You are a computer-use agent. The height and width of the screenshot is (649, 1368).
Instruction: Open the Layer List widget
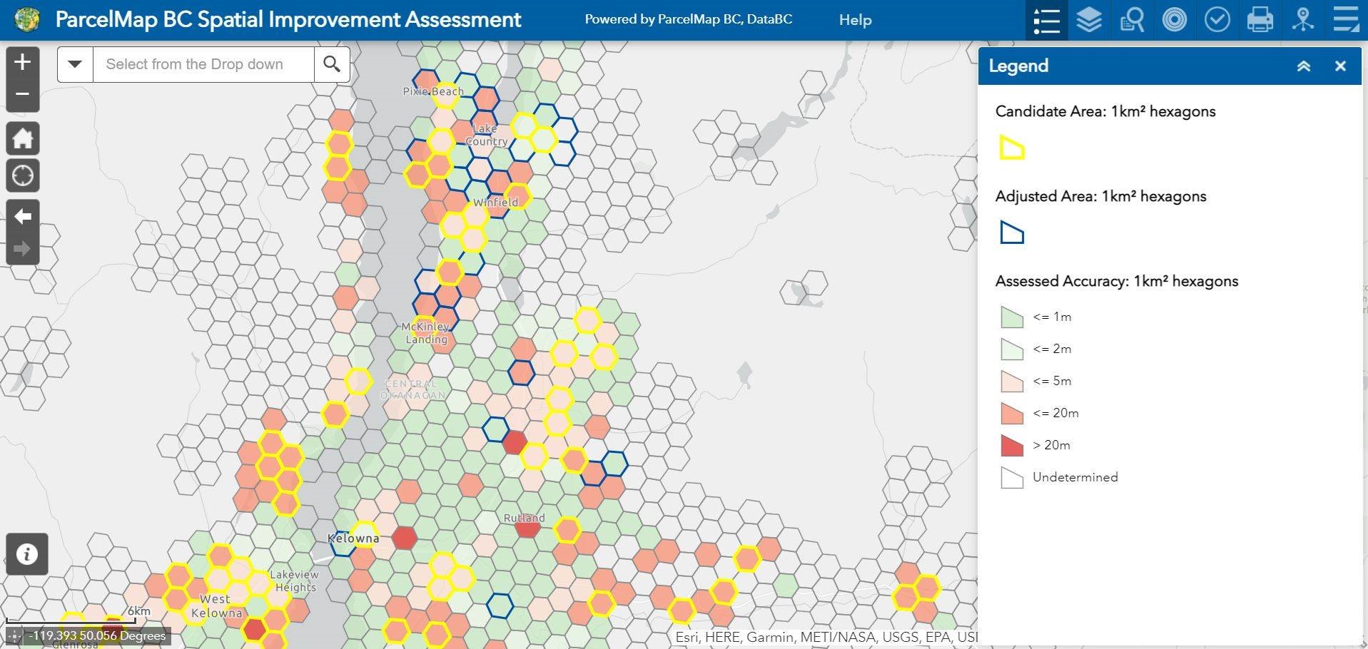(1089, 20)
